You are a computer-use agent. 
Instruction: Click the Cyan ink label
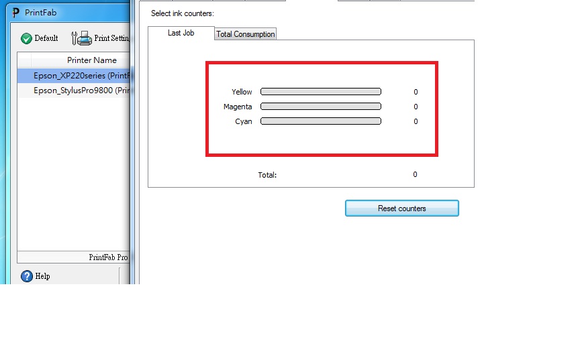(x=244, y=121)
